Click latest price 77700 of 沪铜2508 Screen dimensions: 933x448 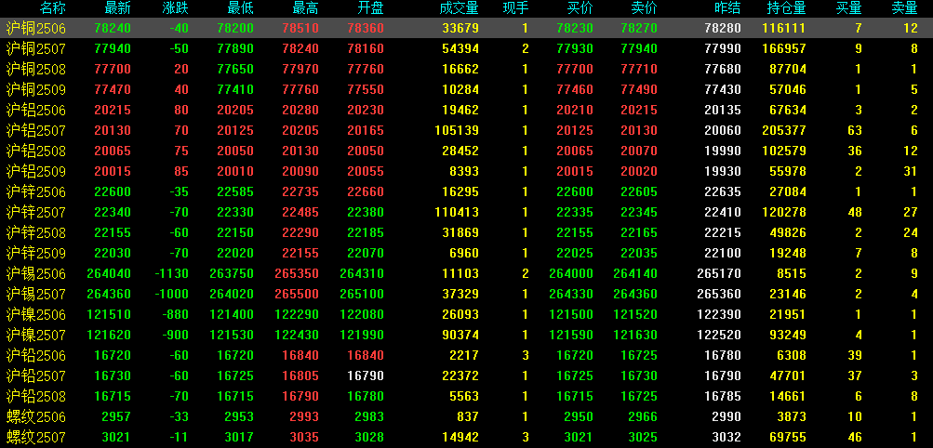point(113,69)
